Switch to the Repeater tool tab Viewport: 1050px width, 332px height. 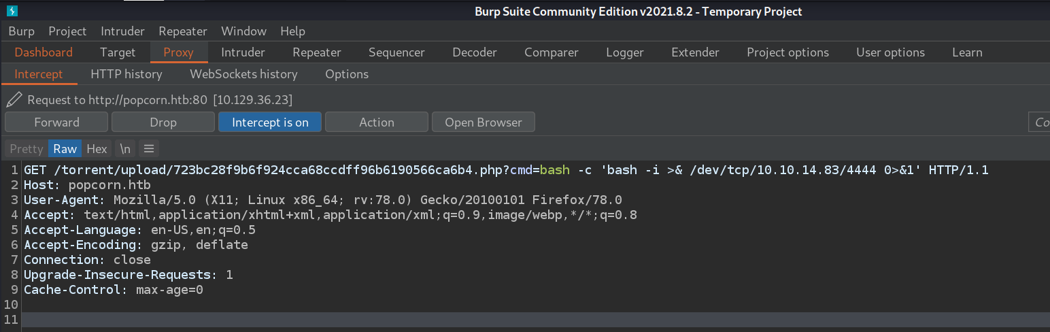[x=317, y=52]
